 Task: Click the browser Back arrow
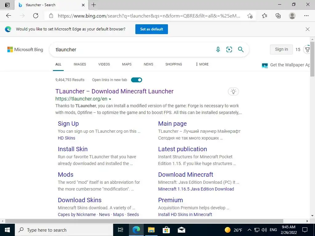(8, 16)
